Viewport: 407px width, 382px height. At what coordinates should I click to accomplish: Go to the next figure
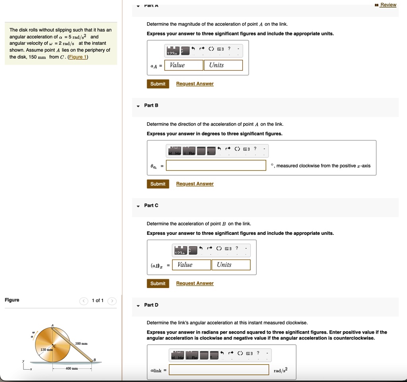pyautogui.click(x=112, y=301)
